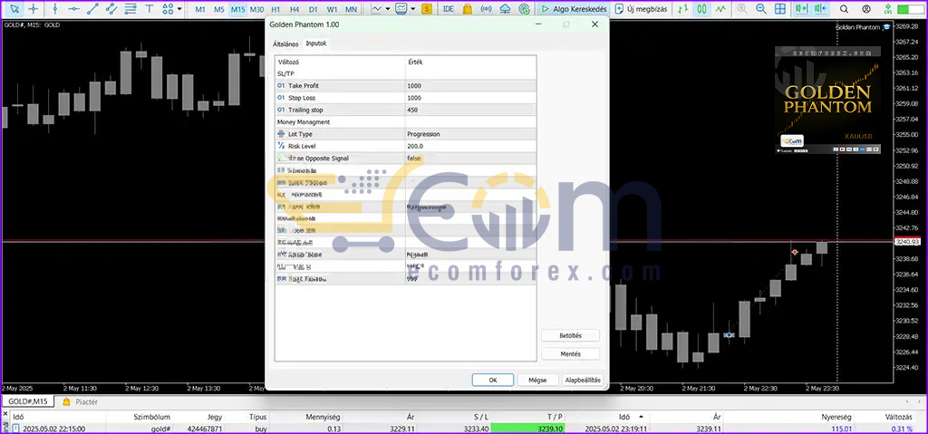The width and height of the screenshot is (928, 434).
Task: Open Lot Type Progression dropdown
Action: (x=471, y=134)
